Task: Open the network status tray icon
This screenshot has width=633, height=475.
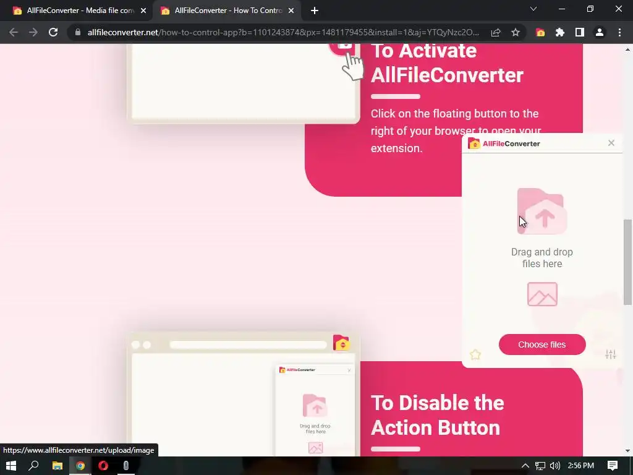Action: [x=540, y=466]
